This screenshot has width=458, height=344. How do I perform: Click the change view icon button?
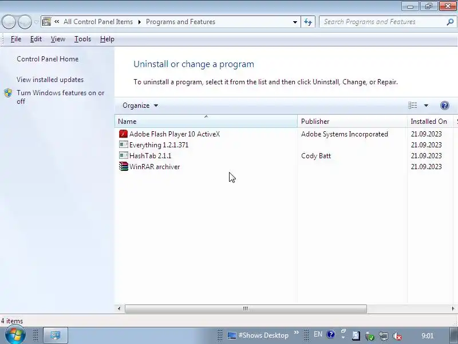pos(412,105)
